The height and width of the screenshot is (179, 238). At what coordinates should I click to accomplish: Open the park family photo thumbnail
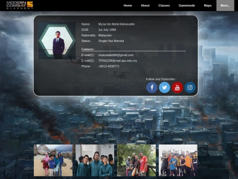click(x=137, y=160)
